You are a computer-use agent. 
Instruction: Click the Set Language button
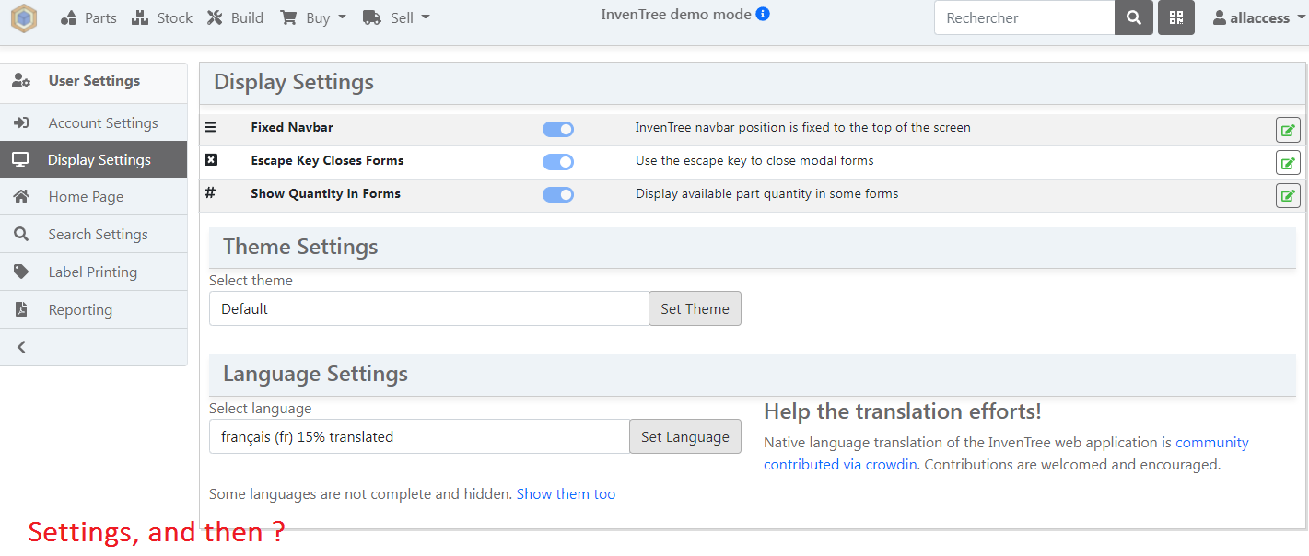(x=685, y=435)
